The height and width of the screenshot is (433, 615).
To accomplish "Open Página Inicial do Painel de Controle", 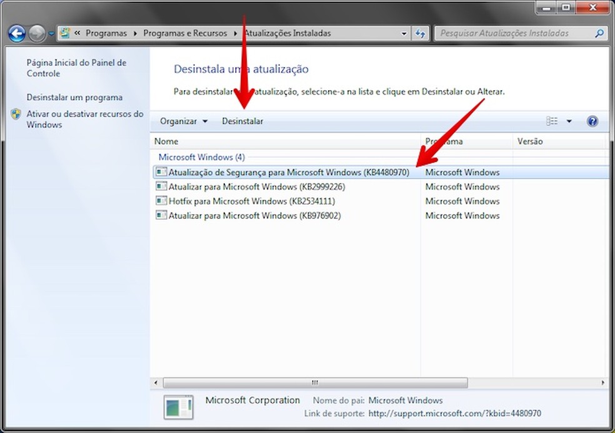I will (x=76, y=68).
